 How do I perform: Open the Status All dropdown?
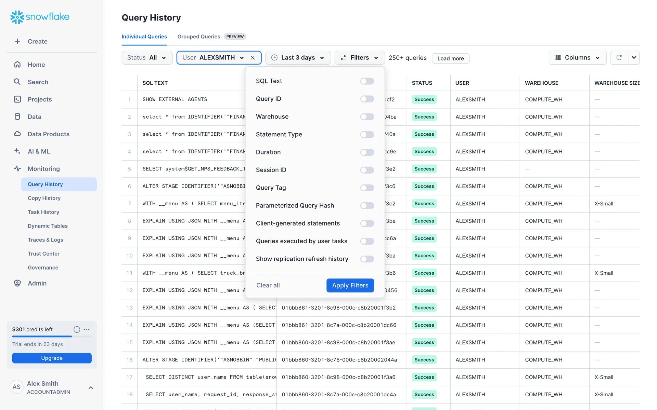(x=147, y=58)
